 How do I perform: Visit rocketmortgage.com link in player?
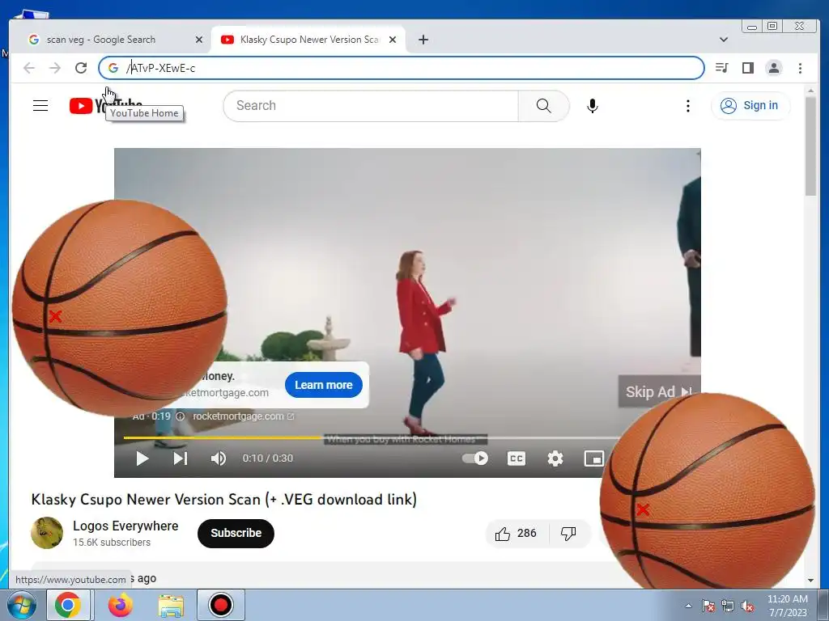coord(243,416)
